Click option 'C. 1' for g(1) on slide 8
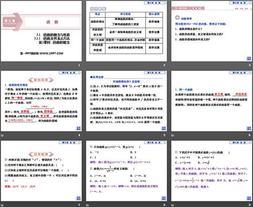253x207 pixels. click(93, 157)
